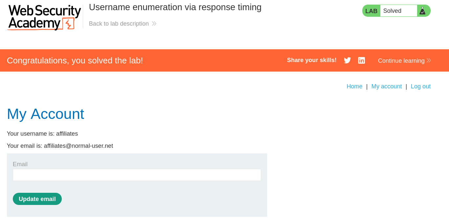The height and width of the screenshot is (224, 449).
Task: Click the Web Security Academy logo
Action: point(44,17)
